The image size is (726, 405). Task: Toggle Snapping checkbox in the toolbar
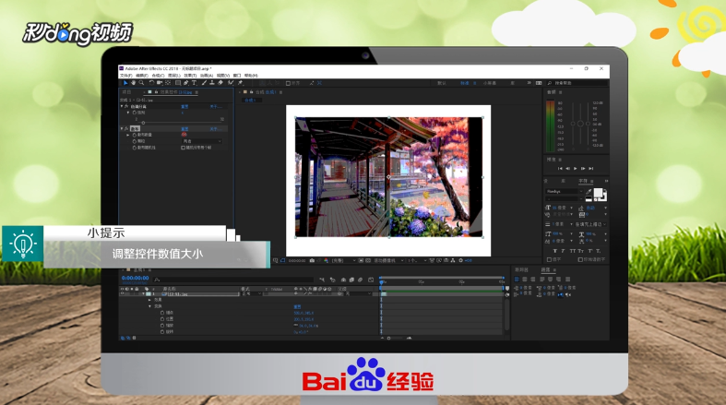pyautogui.click(x=288, y=83)
